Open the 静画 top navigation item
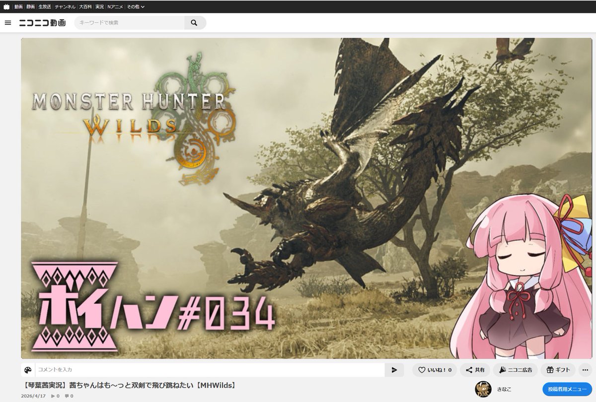The image size is (596, 402). click(31, 7)
